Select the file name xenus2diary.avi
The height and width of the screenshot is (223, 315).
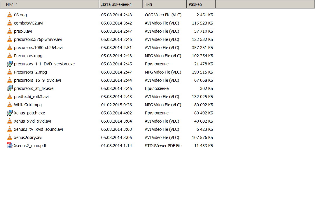[28, 137]
